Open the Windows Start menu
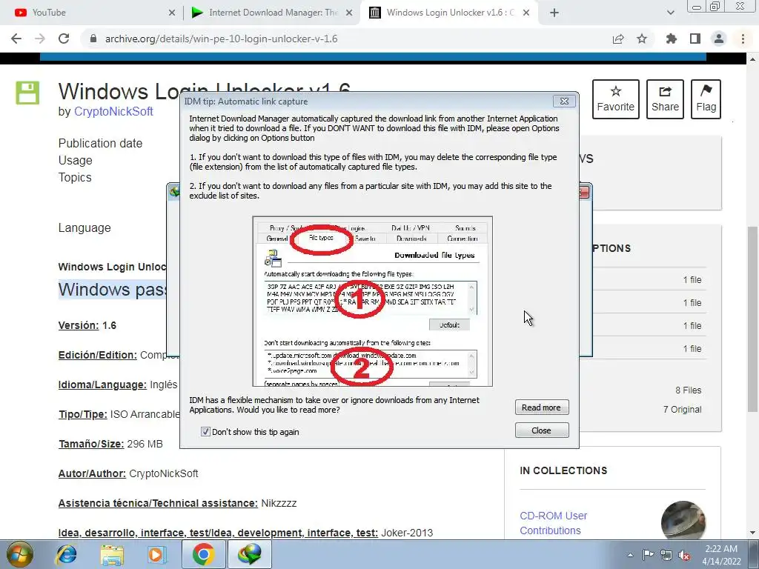 pyautogui.click(x=20, y=554)
